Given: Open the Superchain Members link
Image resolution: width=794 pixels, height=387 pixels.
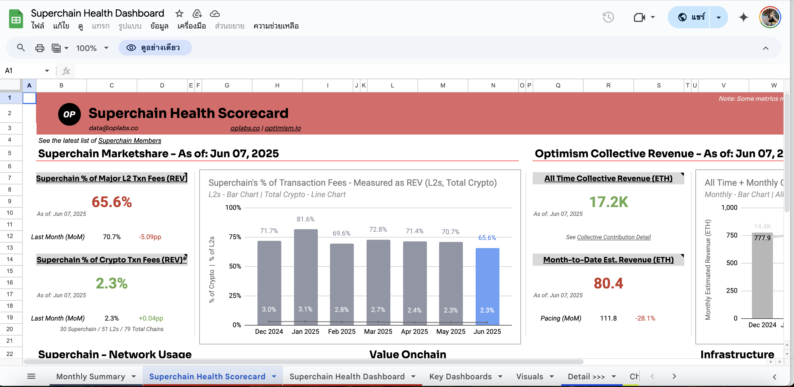Looking at the screenshot, I should tap(130, 141).
